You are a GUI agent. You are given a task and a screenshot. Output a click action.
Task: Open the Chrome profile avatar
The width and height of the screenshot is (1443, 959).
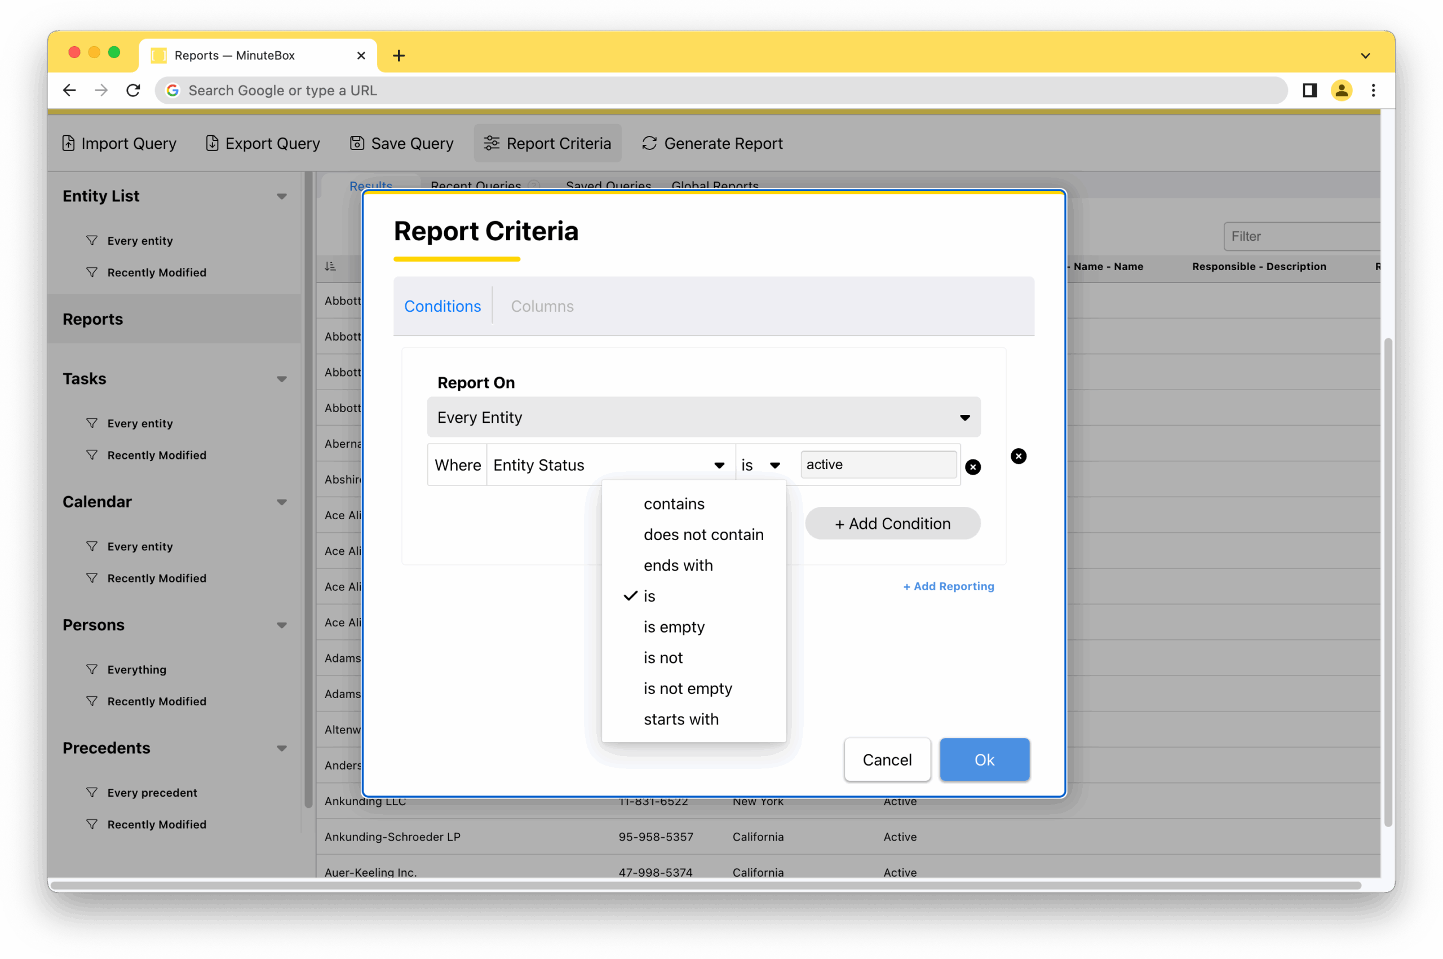pos(1342,91)
